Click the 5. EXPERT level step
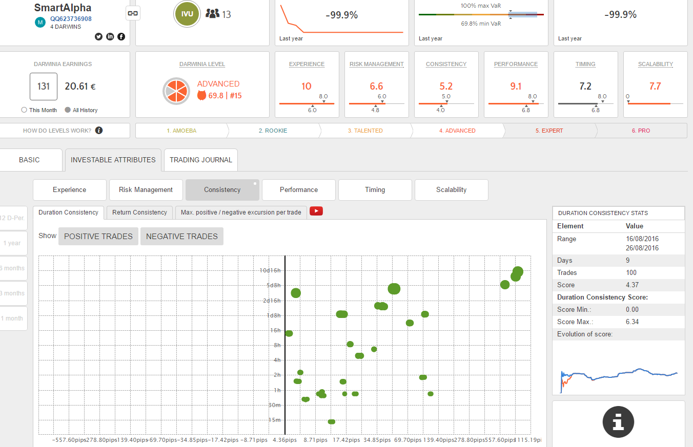The image size is (693, 447). (x=549, y=131)
